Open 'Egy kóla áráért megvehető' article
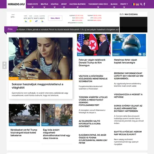 point(57,134)
